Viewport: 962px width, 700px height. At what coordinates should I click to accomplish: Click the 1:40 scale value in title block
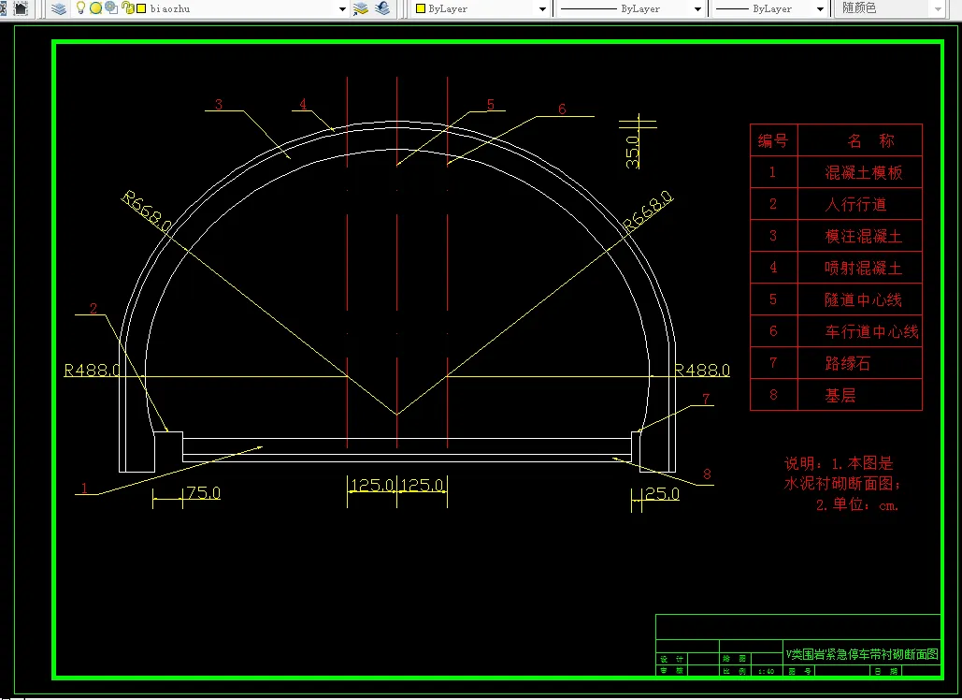point(766,672)
